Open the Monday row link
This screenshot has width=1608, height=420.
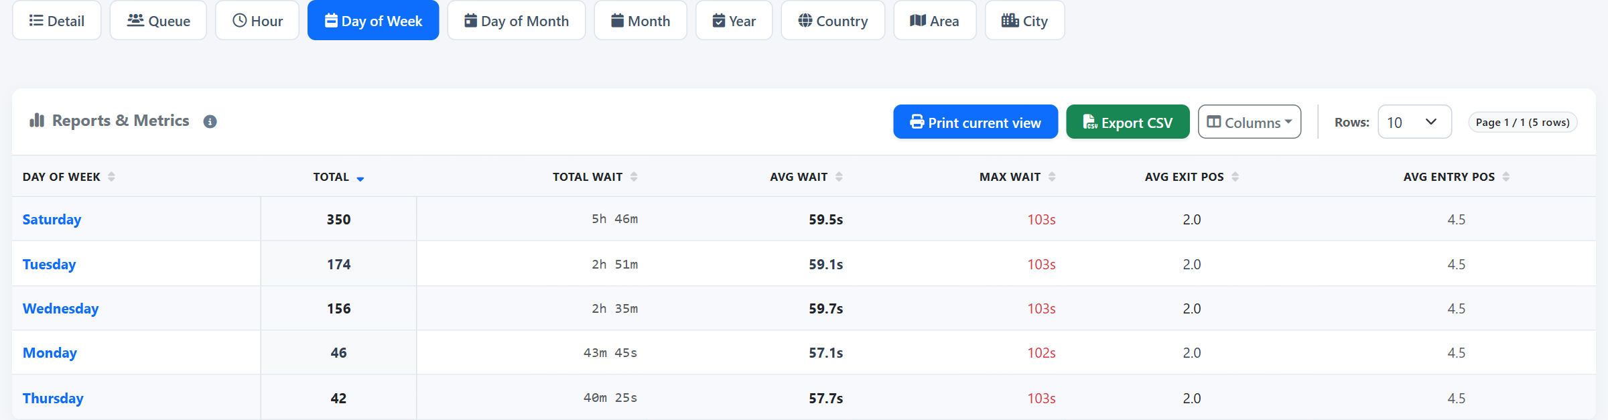point(50,352)
